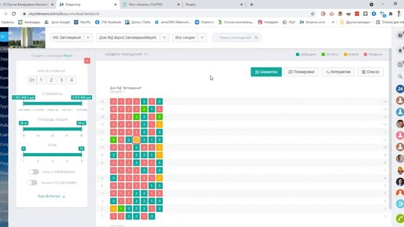Screen dimensions: 404x227
Task: Select the Ст studio room filter
Action: (x=32, y=80)
